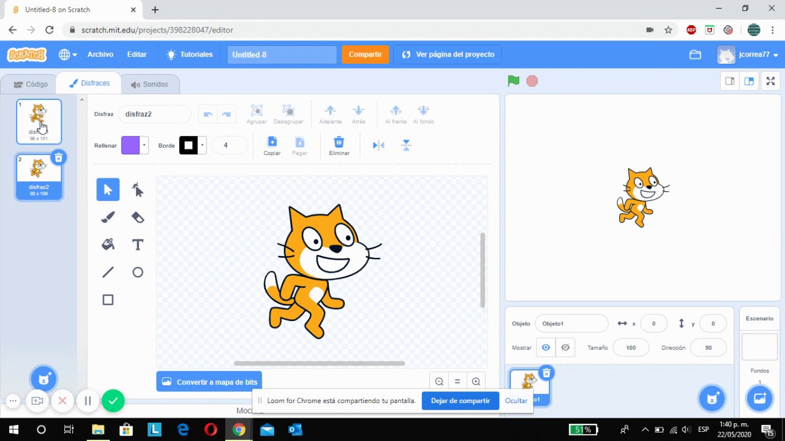This screenshot has height=441, width=785.
Task: Open the jcorrea77 account menu
Action: (749, 55)
